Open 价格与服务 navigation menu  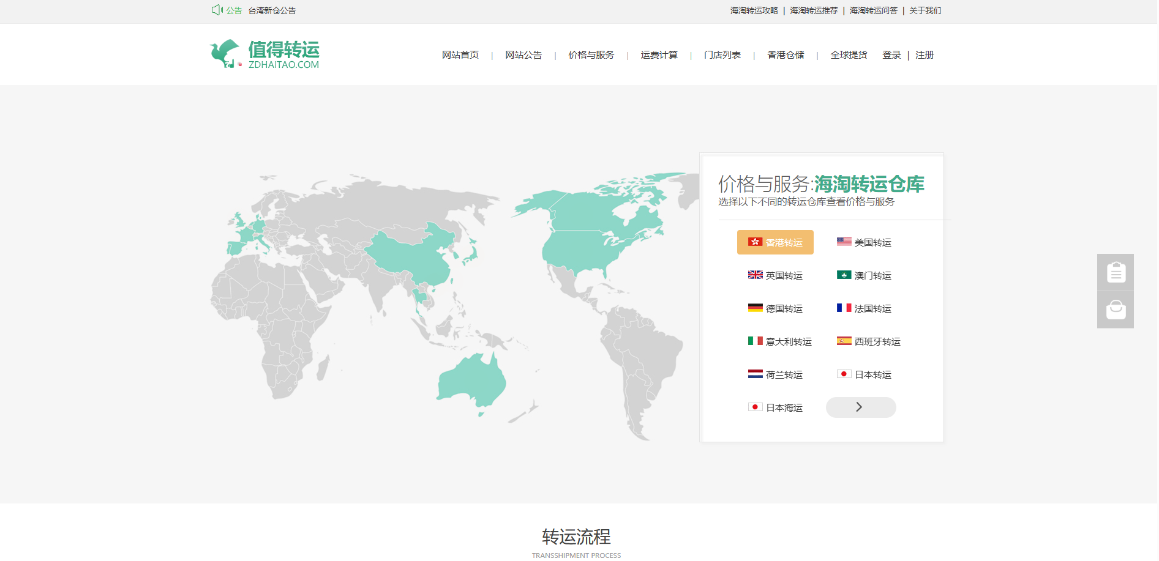[591, 55]
